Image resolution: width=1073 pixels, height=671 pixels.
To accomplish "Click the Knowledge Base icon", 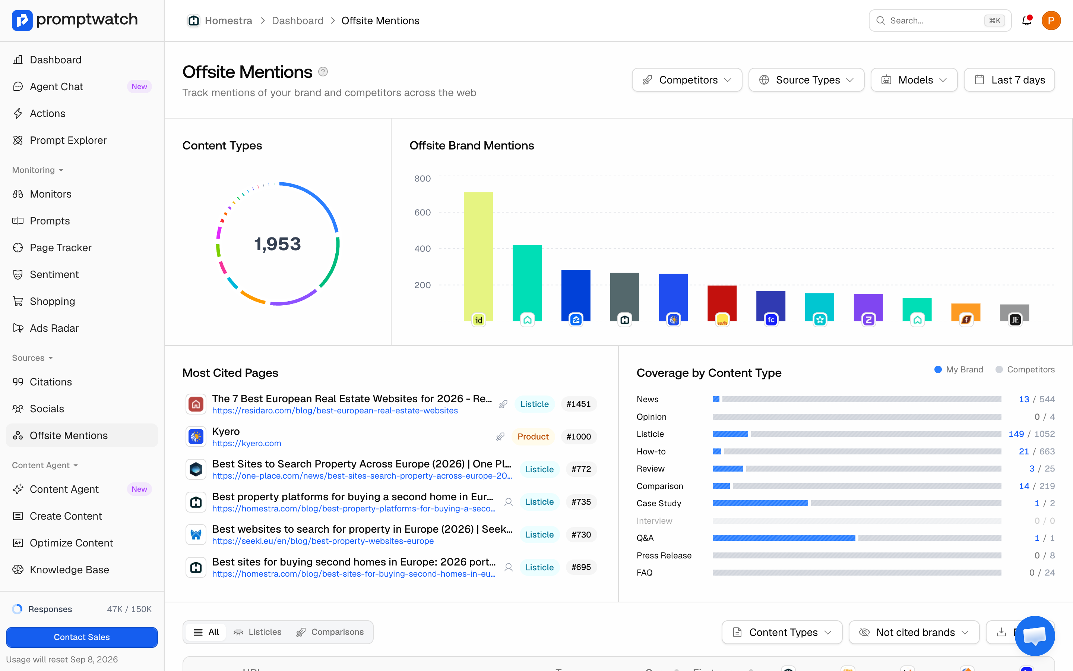I will point(18,569).
